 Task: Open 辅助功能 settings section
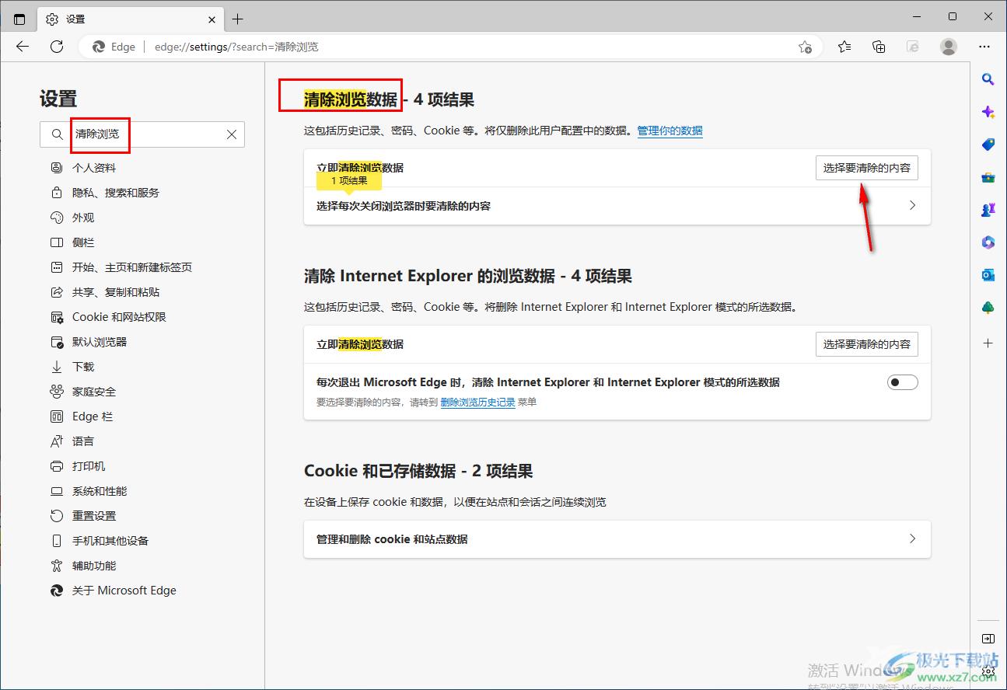point(94,566)
